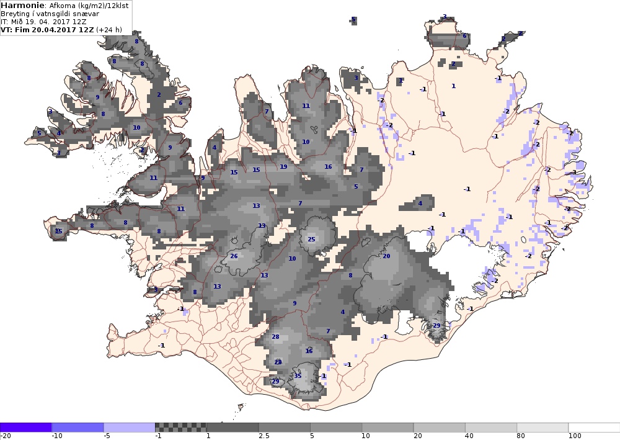Pick the medium purple swatch from -10 to -5
620x440 pixels.
(77, 428)
